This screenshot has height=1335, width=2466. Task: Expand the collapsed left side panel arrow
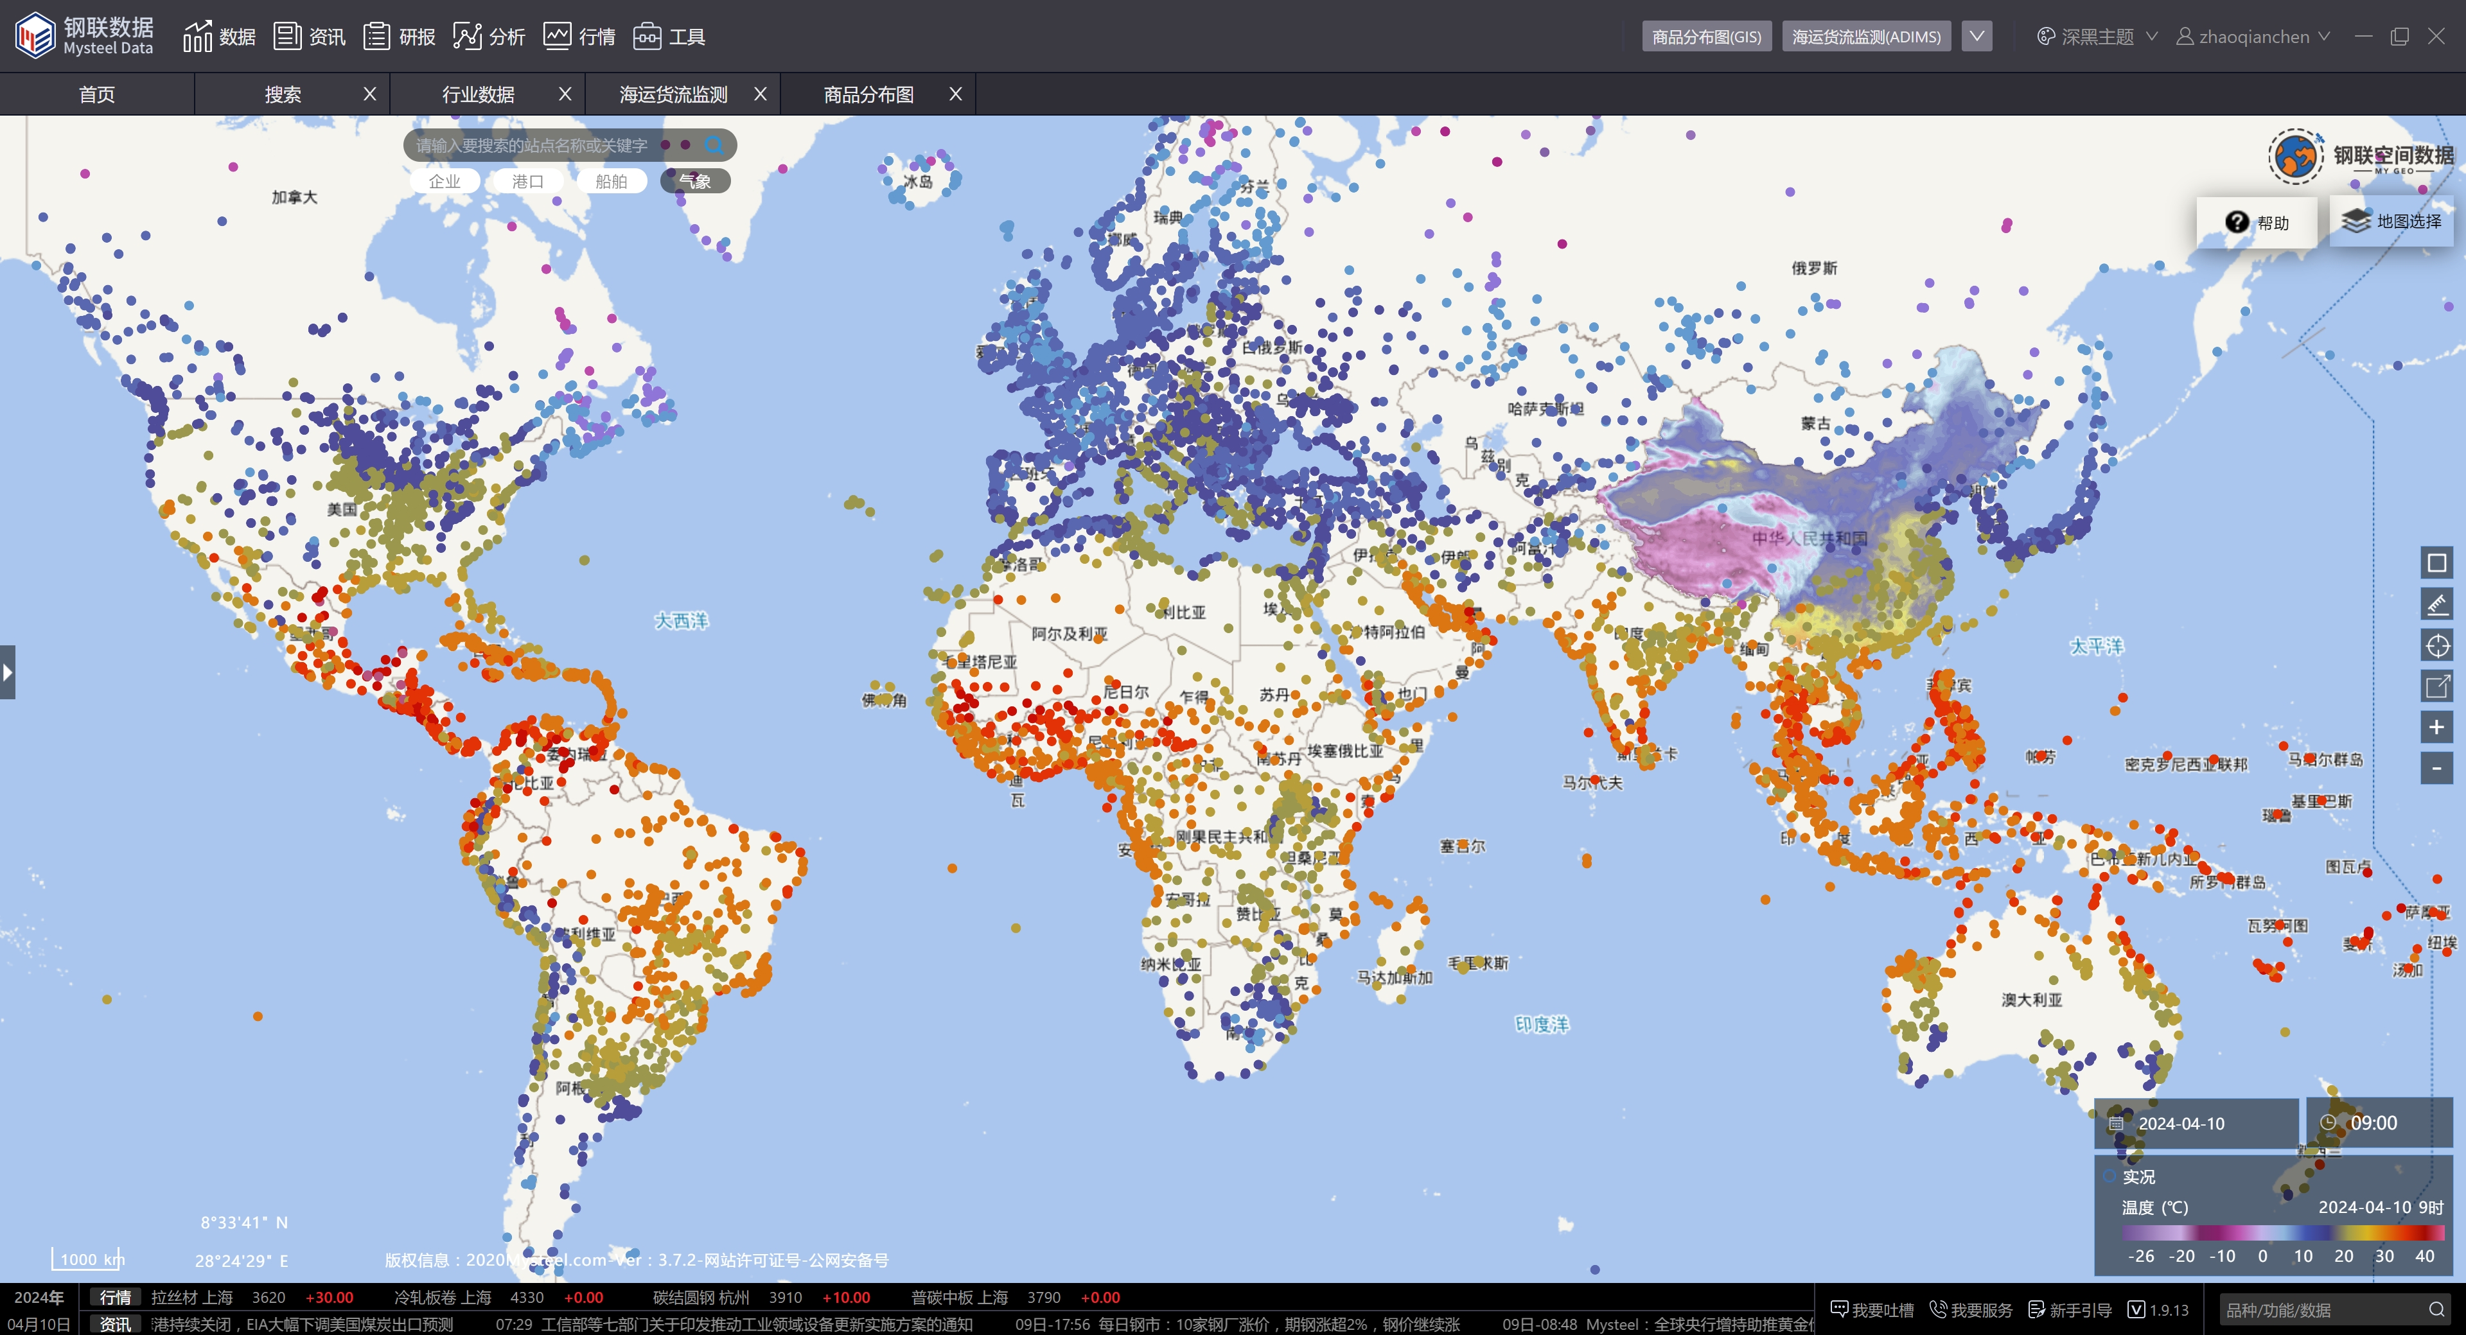[8, 672]
